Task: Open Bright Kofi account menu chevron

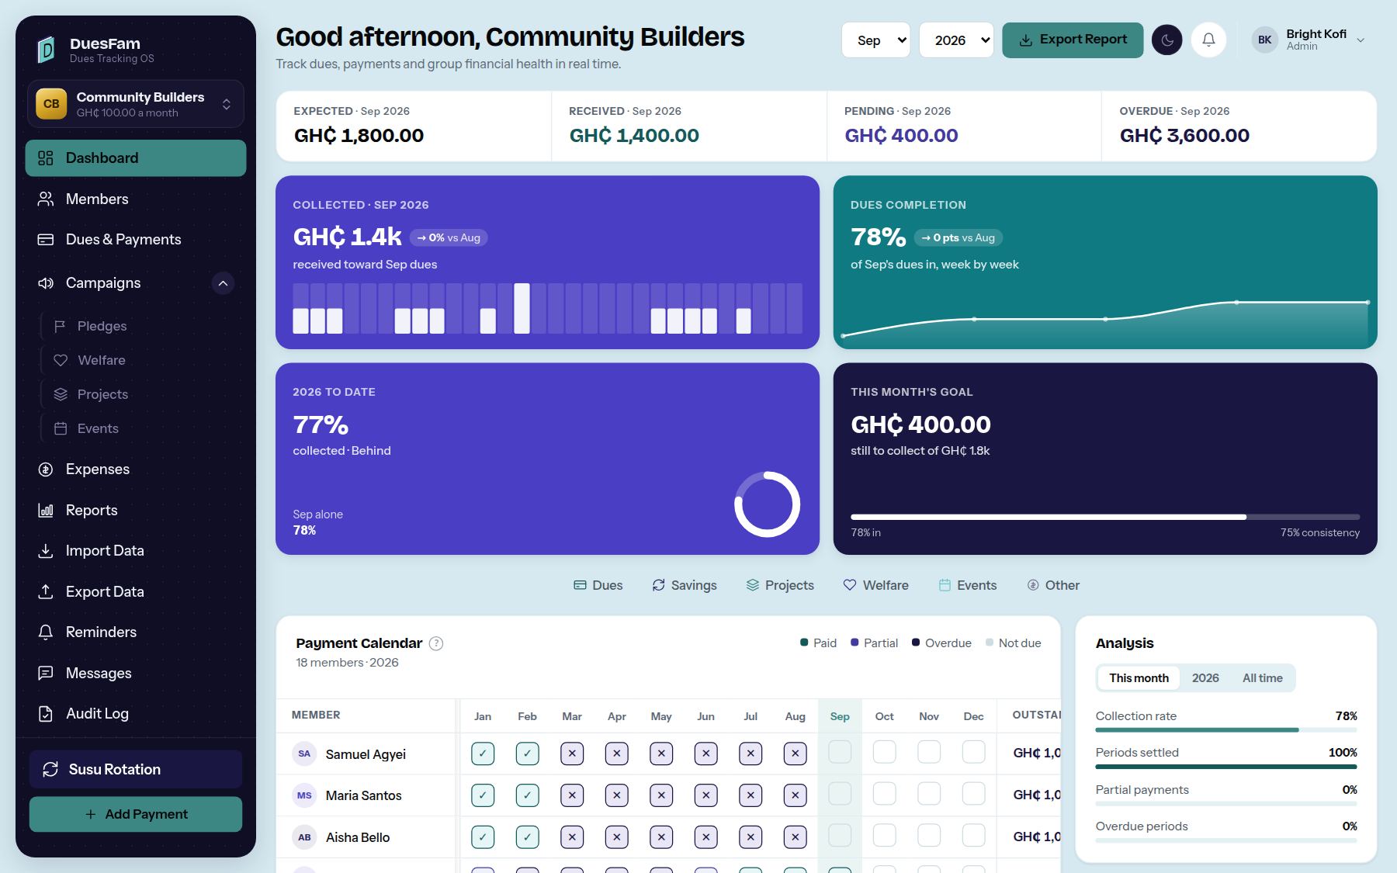Action: (x=1361, y=40)
